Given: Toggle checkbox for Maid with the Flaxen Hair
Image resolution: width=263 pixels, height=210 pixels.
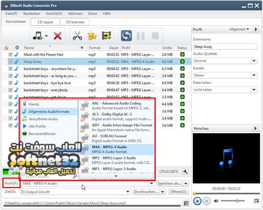Looking at the screenshot, I should click(11, 54).
